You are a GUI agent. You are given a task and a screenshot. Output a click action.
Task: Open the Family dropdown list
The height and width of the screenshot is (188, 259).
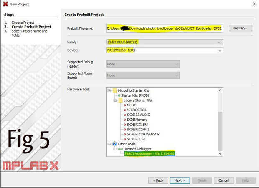pos(165,42)
